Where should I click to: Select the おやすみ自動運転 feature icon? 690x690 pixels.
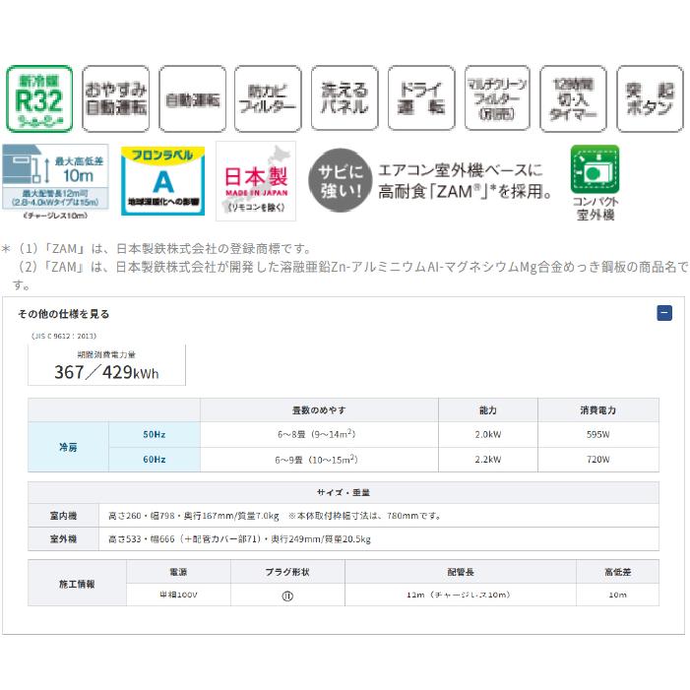(116, 98)
